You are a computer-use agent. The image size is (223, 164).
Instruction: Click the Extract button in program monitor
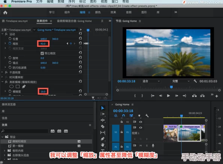click(202, 96)
